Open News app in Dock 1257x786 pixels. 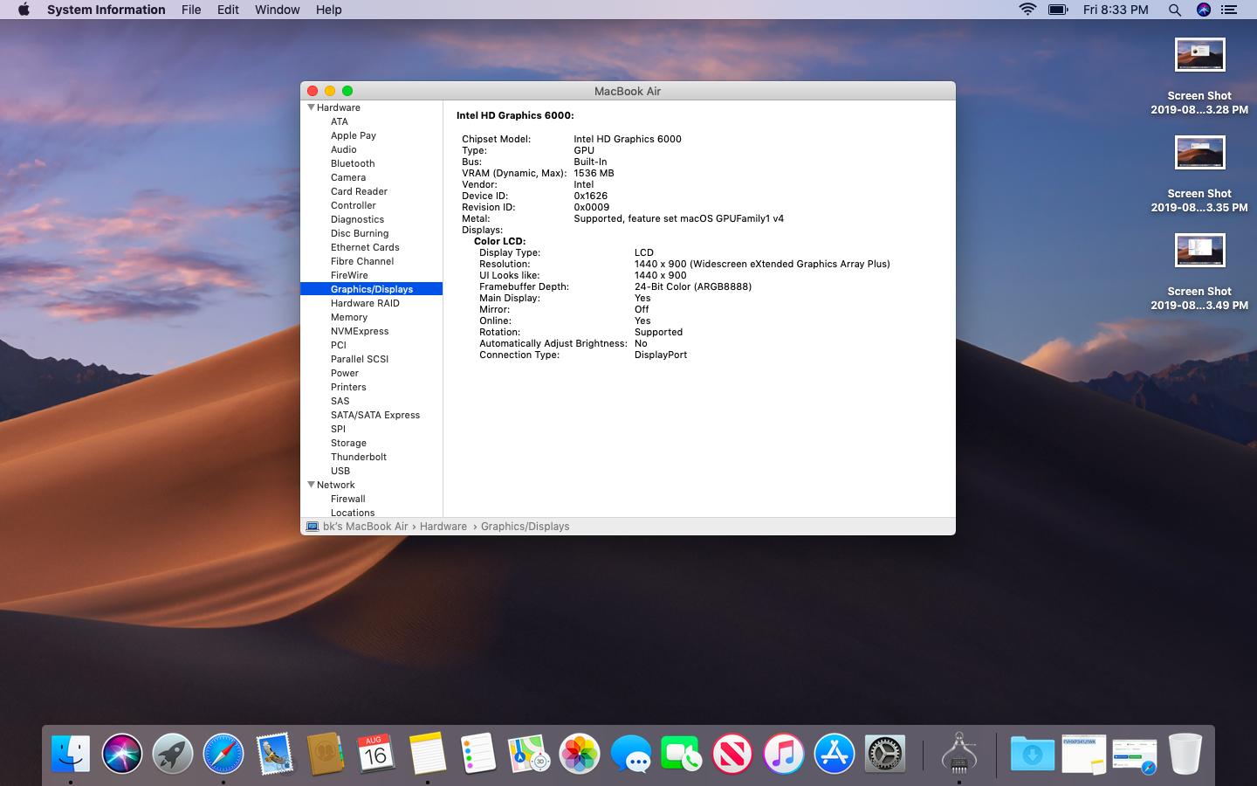pos(732,753)
